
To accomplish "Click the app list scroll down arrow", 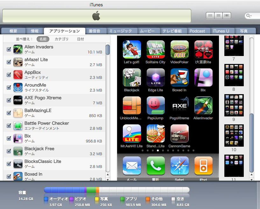I will click(108, 179).
